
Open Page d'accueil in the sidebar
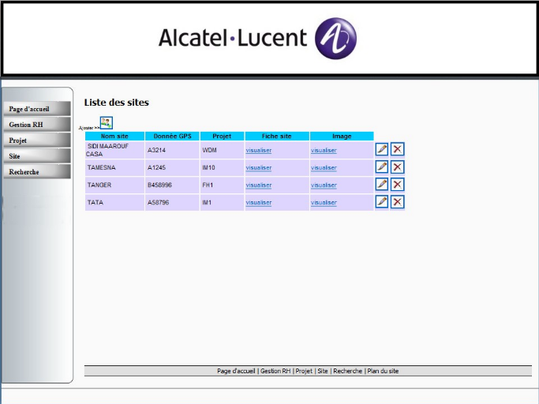37,109
